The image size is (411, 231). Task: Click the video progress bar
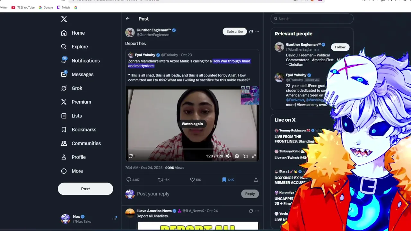(x=192, y=149)
